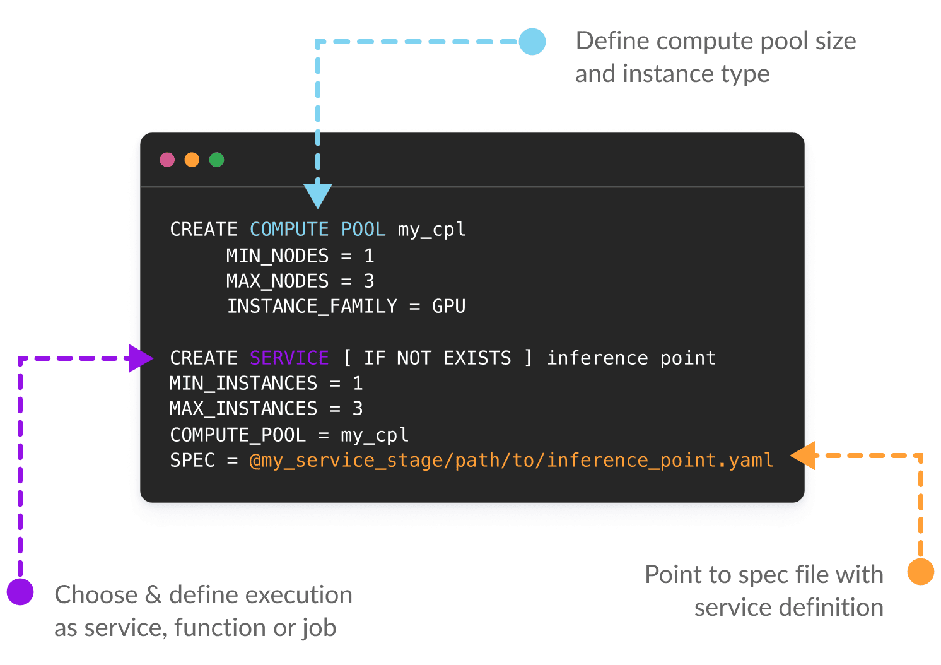Select the blue circle annotation marker
Image resolution: width=941 pixels, height=665 pixels.
(x=533, y=42)
